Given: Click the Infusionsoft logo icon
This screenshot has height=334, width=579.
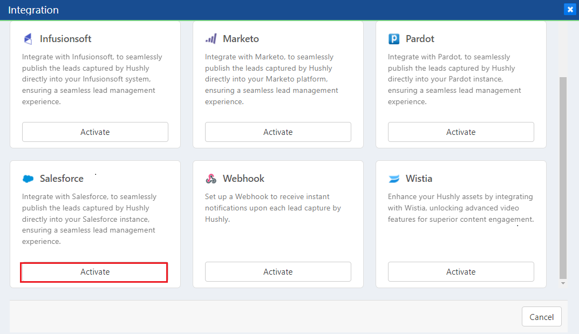Looking at the screenshot, I should click(x=28, y=39).
